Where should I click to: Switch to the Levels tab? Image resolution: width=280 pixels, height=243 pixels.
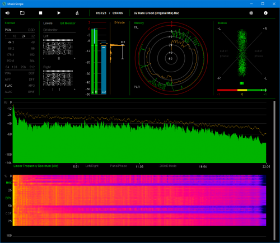point(48,23)
